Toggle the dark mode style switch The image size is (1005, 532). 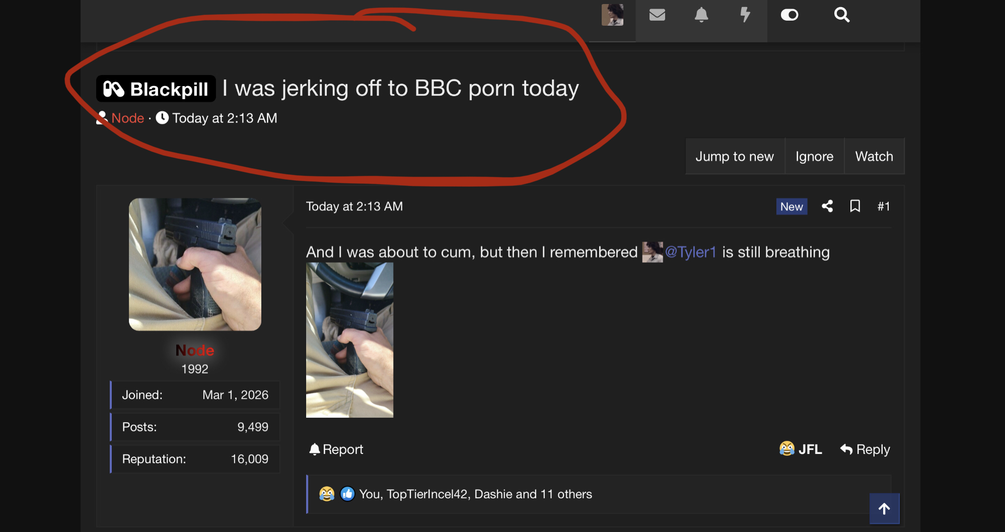(789, 15)
